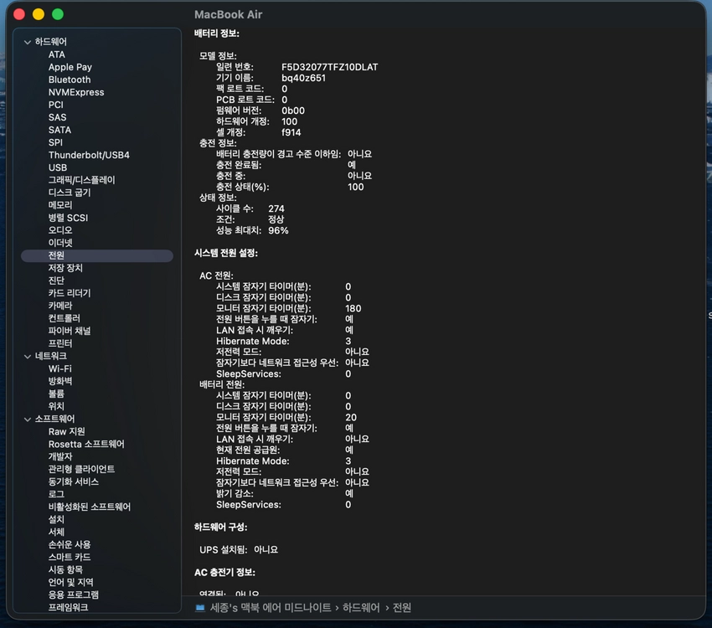Image resolution: width=712 pixels, height=628 pixels.
Task: Select 위치 under 네트워크
Action: click(56, 406)
